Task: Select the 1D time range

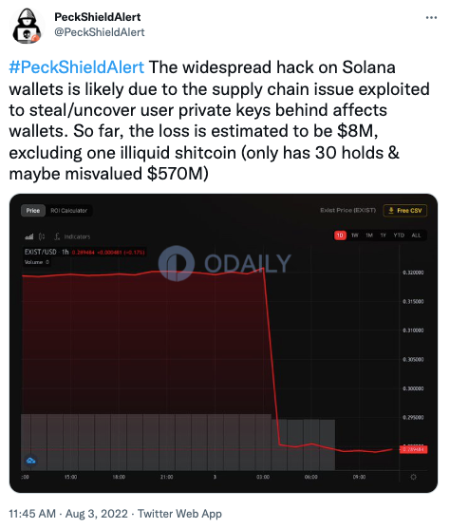Action: tap(340, 236)
